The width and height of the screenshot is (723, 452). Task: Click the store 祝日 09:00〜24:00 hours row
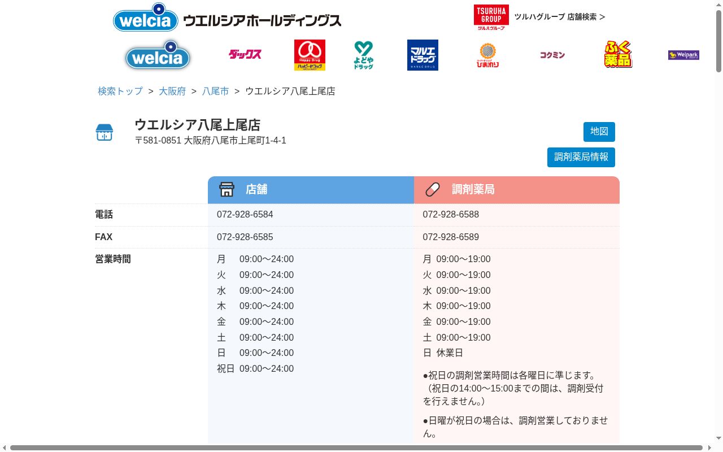click(255, 369)
